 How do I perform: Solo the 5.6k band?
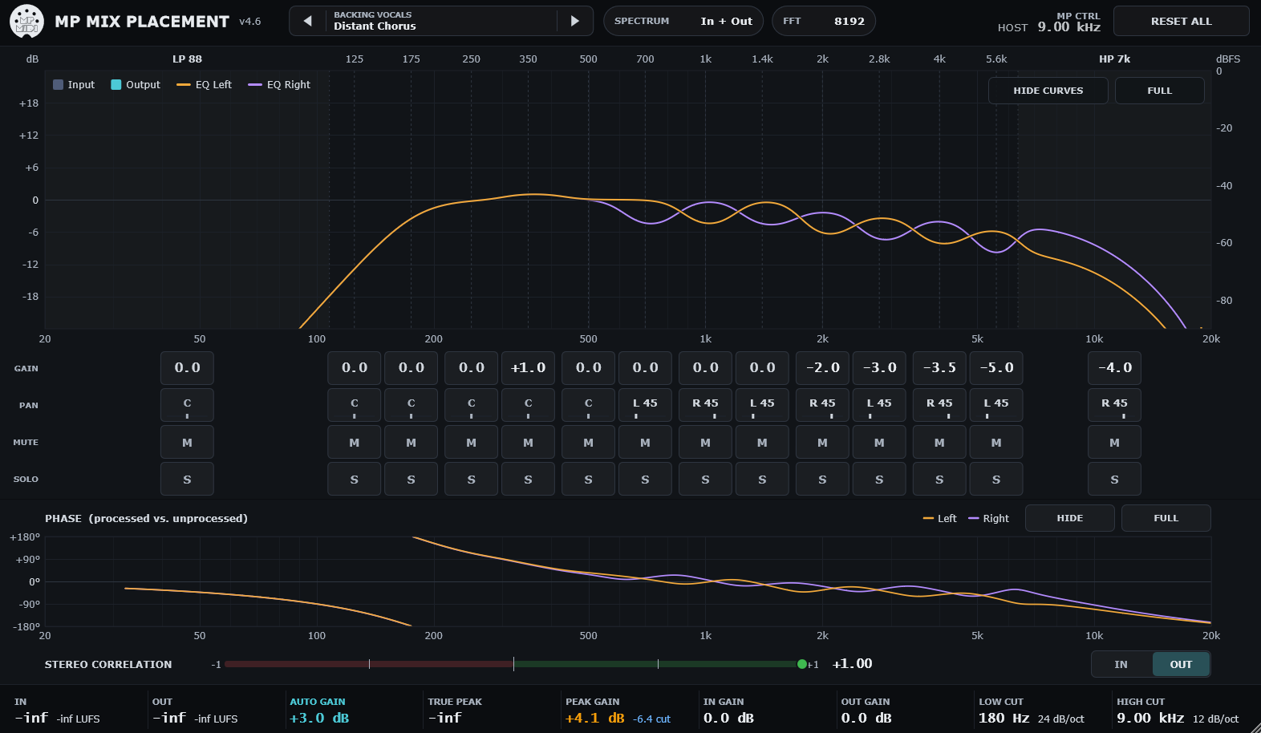[996, 479]
